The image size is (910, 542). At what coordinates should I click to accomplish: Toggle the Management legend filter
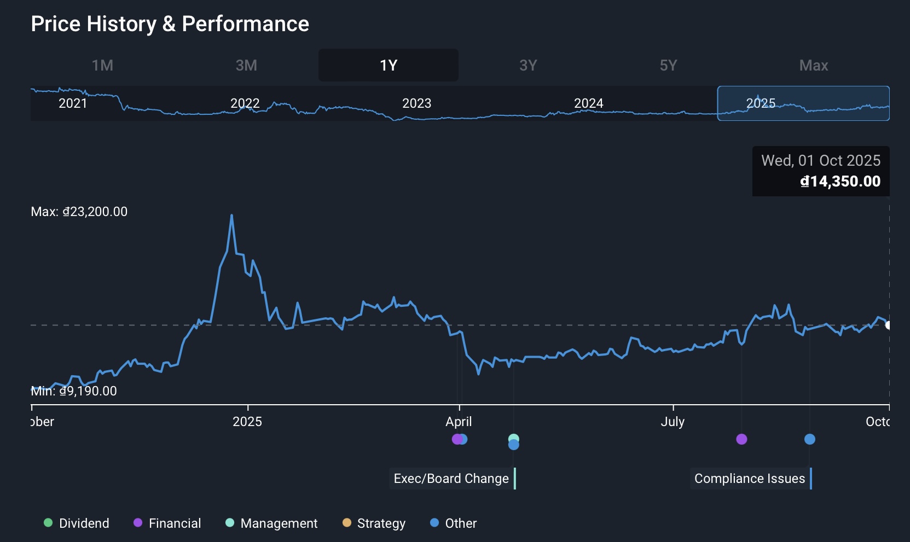pos(271,523)
